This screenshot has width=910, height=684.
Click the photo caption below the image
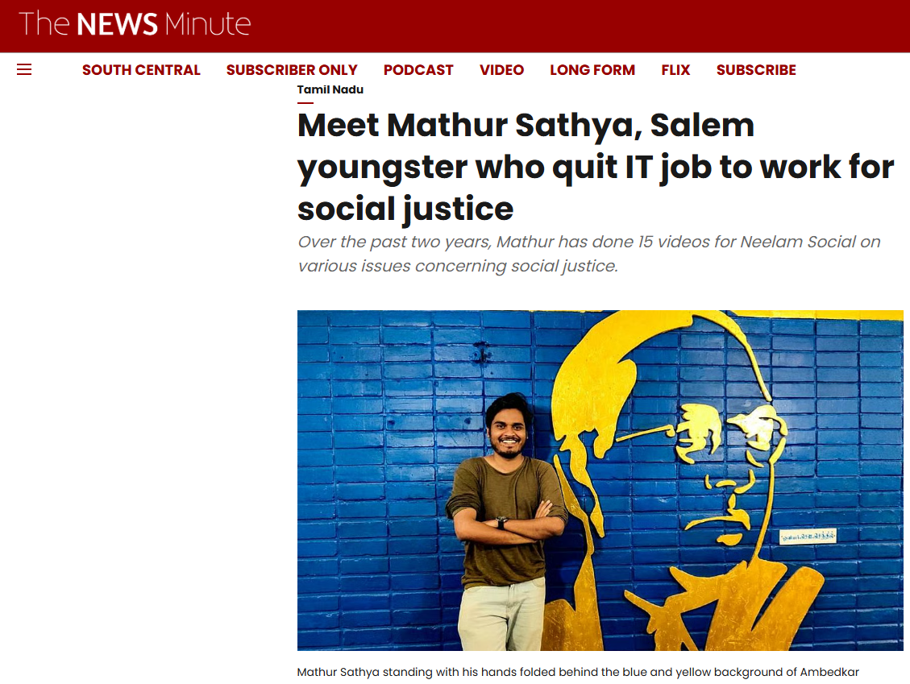pos(578,672)
